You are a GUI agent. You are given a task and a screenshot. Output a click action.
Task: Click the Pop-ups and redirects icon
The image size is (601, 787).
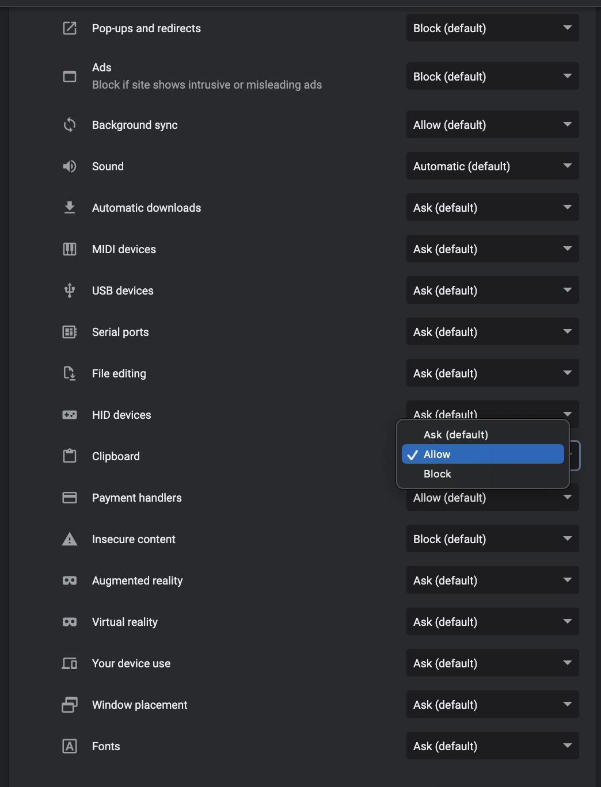[x=70, y=28]
